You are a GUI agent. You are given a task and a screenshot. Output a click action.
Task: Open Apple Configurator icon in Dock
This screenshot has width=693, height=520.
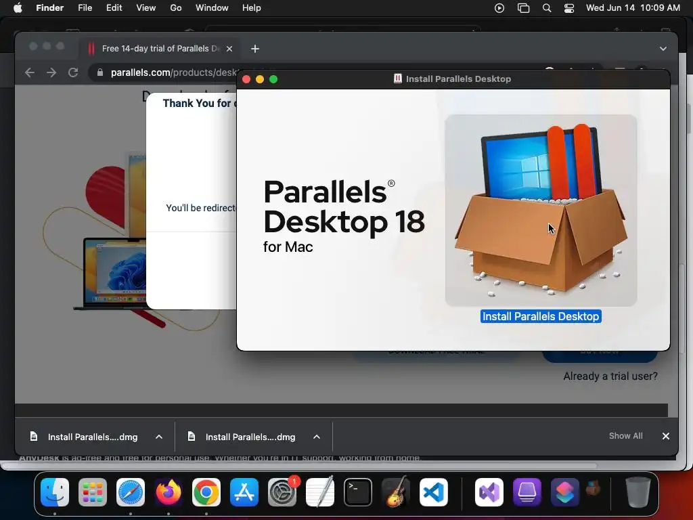(527, 492)
